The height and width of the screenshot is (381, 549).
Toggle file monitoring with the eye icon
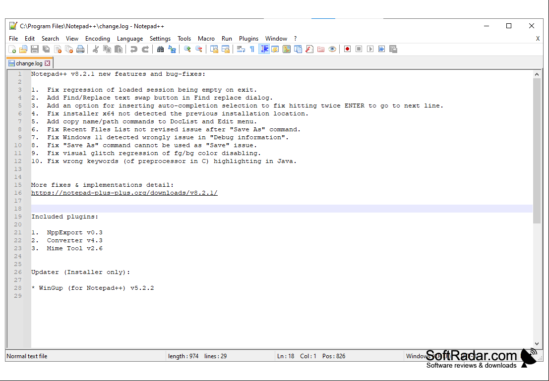332,50
